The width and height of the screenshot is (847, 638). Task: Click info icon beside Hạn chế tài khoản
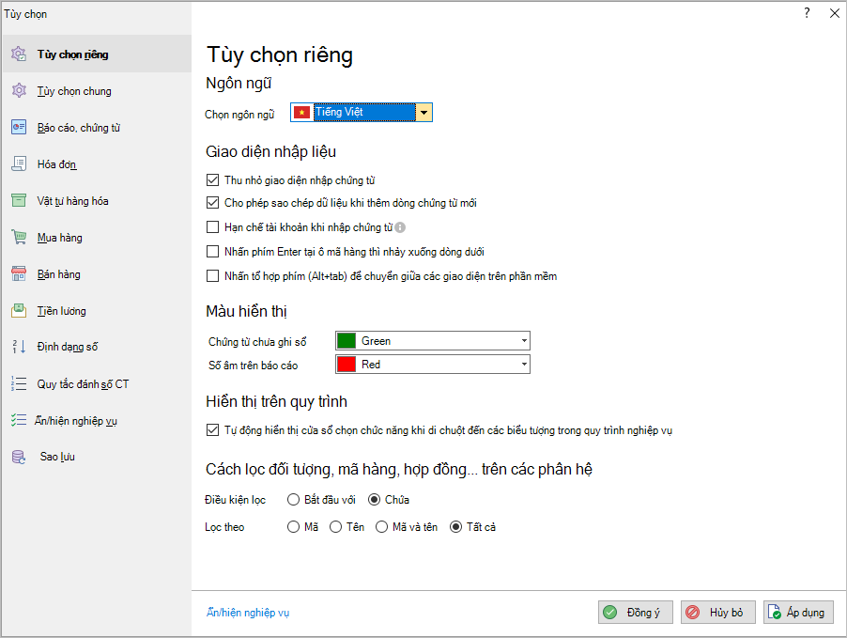pos(400,227)
